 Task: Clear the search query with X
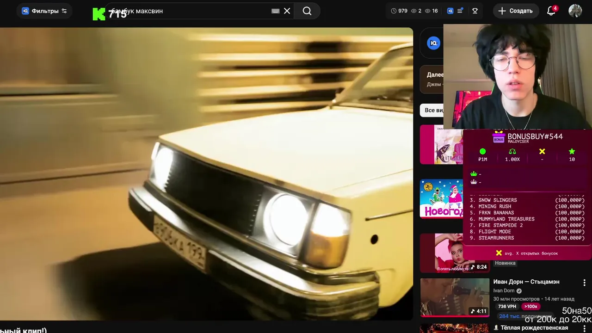click(x=287, y=11)
